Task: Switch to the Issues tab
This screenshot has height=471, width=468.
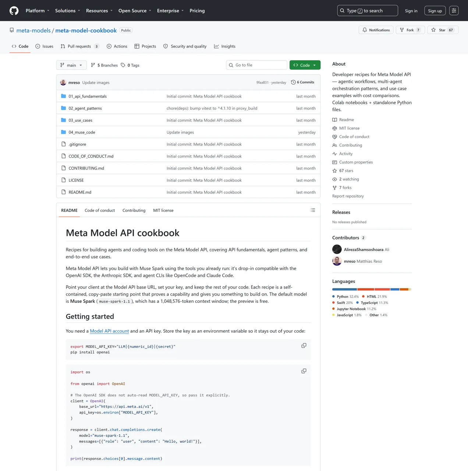Action: click(44, 46)
